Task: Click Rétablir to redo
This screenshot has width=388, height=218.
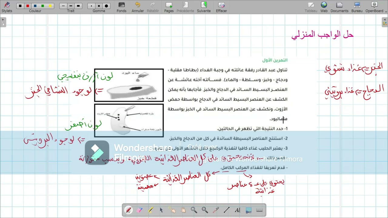Action: coord(153,7)
